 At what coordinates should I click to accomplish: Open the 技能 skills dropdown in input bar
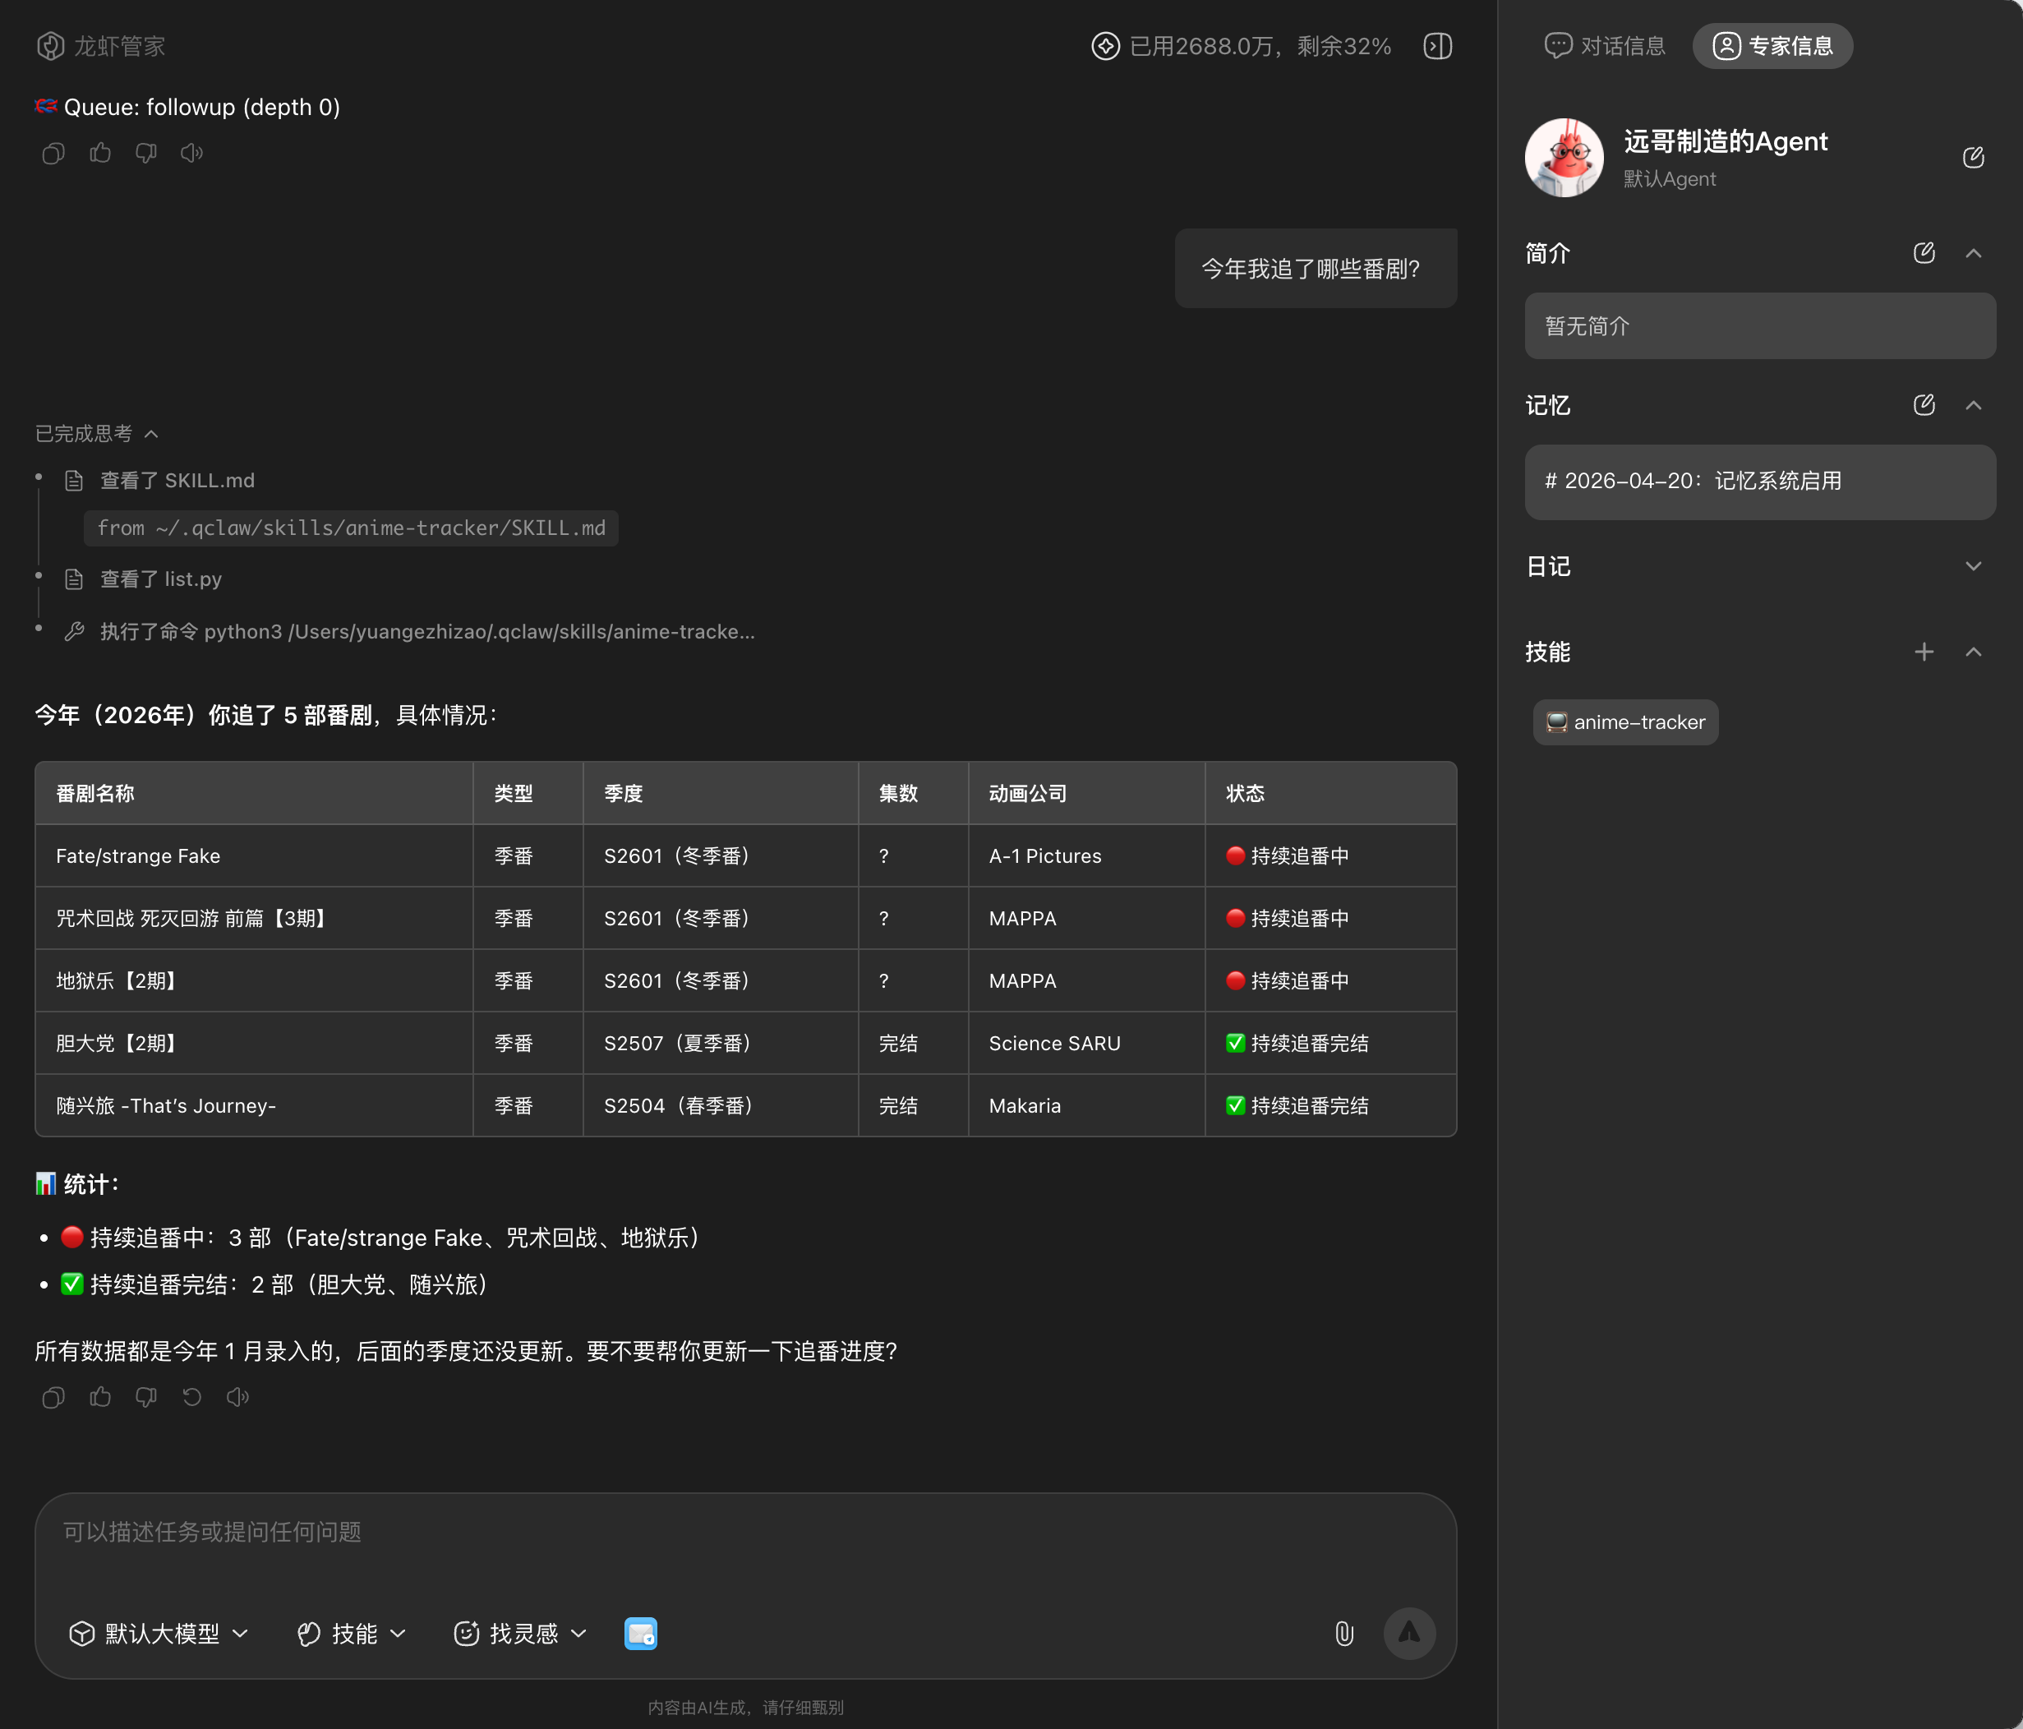coord(352,1634)
